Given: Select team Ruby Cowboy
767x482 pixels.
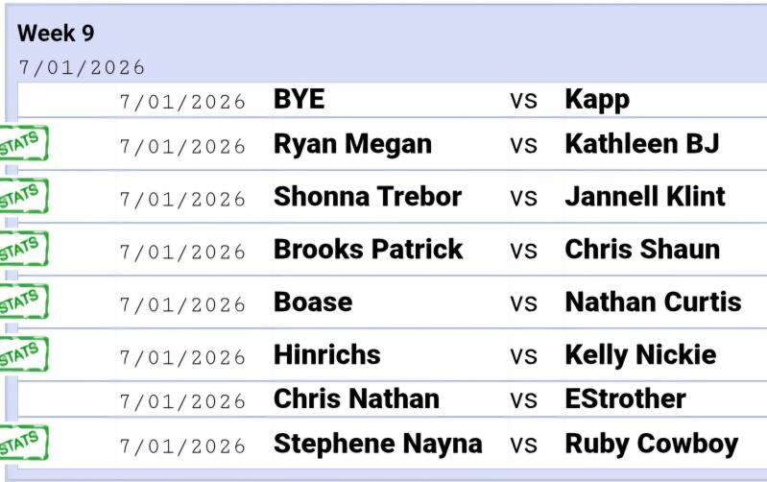Looking at the screenshot, I should click(652, 446).
